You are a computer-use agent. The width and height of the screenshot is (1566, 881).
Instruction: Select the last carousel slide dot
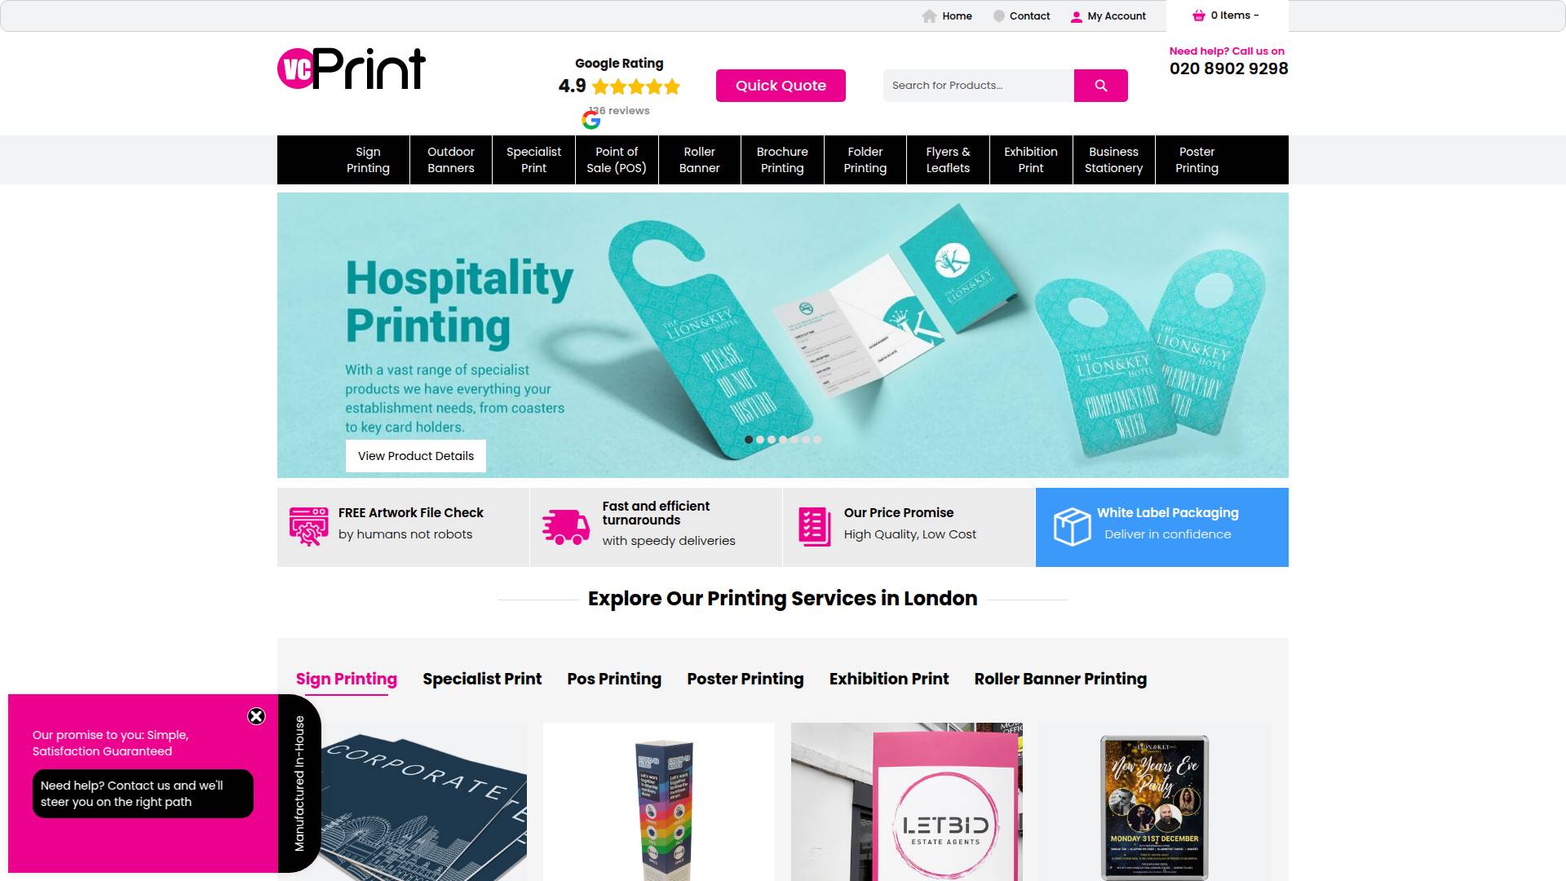(817, 440)
